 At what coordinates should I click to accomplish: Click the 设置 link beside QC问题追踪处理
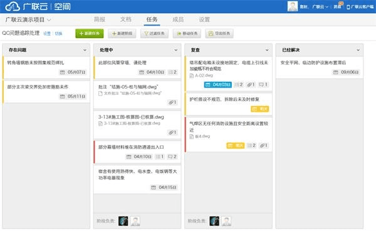47,34
